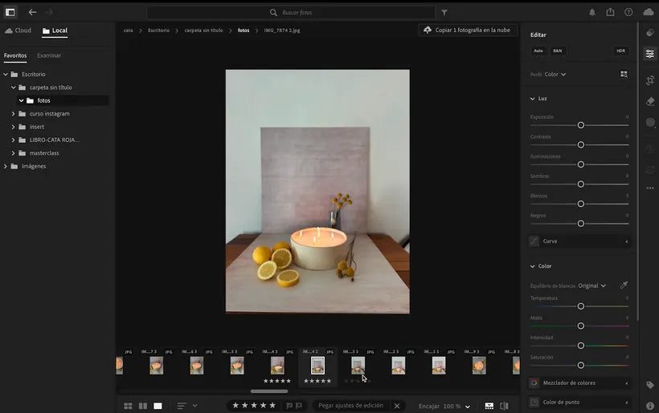Expand the curso instagram folder

coord(14,114)
